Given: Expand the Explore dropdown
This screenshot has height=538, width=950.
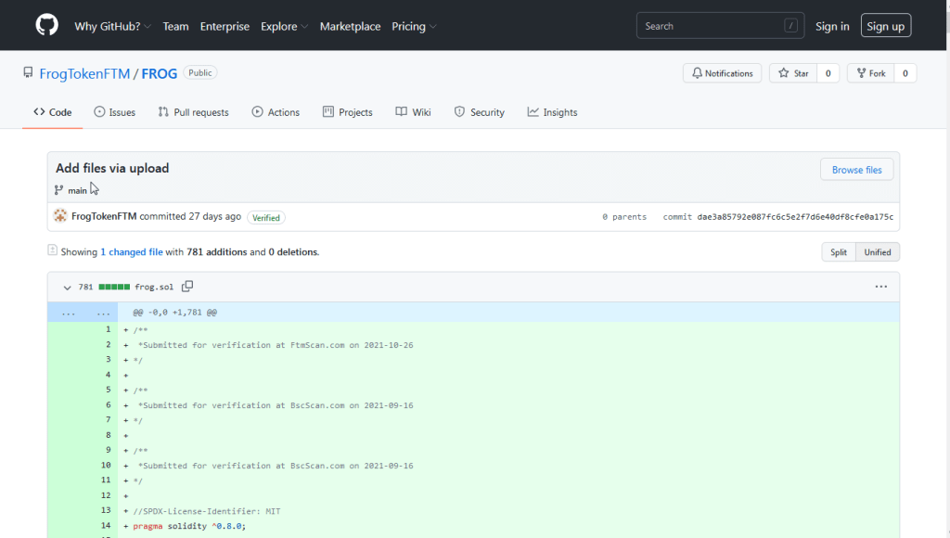Looking at the screenshot, I should click(284, 26).
